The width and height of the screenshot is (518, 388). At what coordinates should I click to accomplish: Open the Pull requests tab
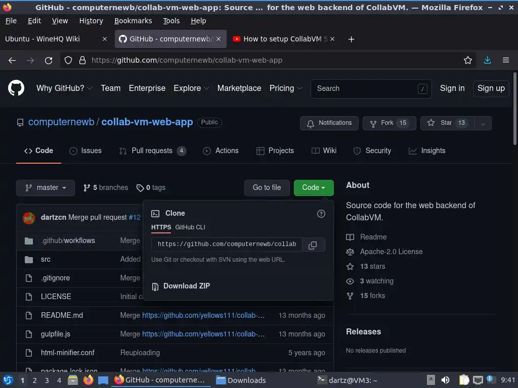pyautogui.click(x=153, y=151)
